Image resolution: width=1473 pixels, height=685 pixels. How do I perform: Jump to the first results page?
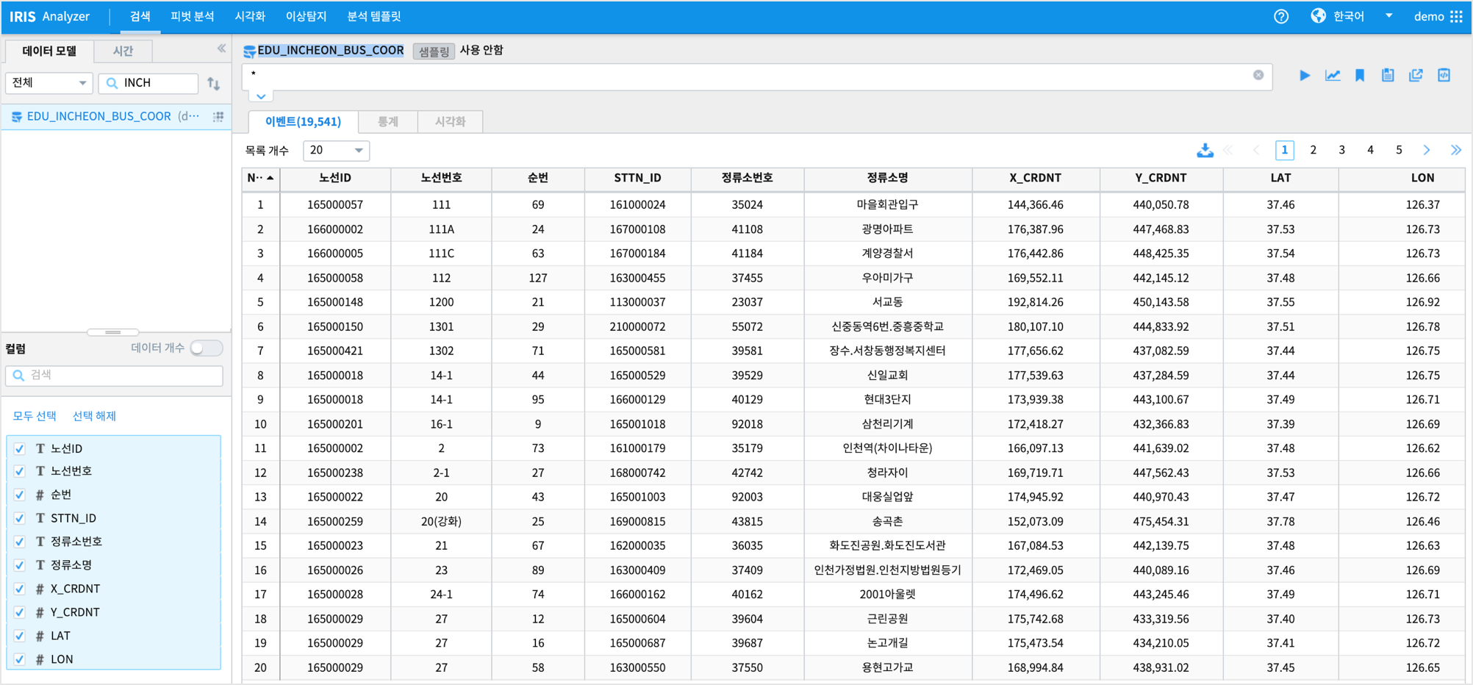pos(1228,150)
